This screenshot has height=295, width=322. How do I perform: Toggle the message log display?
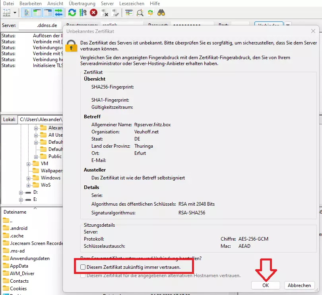click(x=25, y=12)
